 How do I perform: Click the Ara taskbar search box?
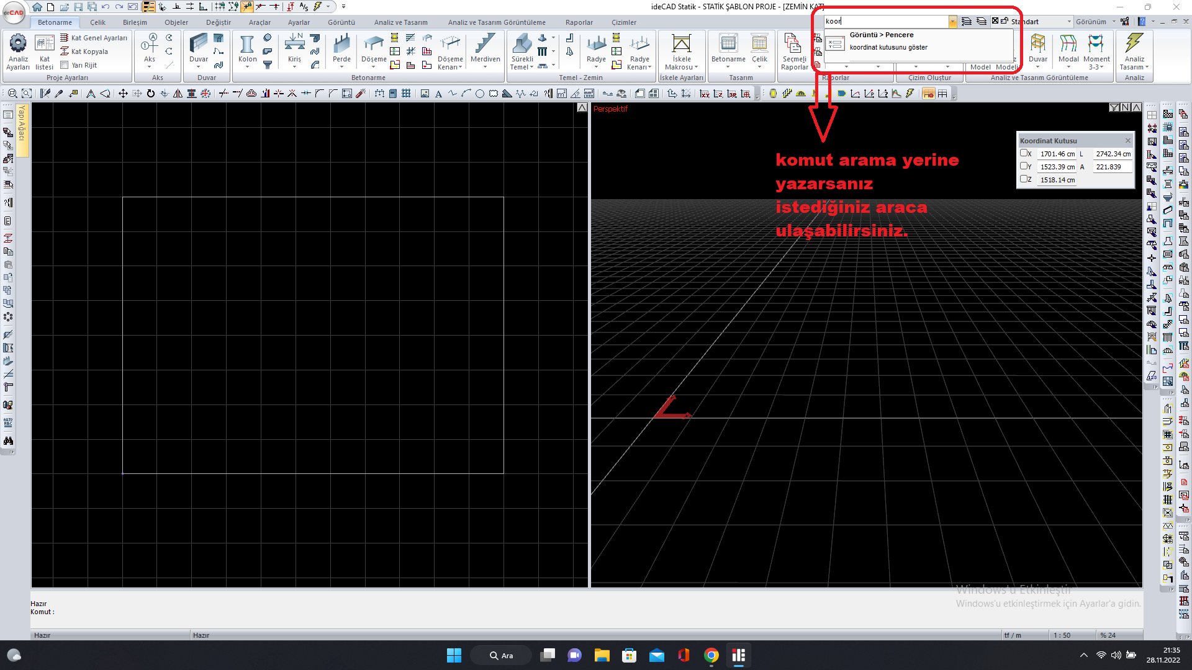(501, 655)
